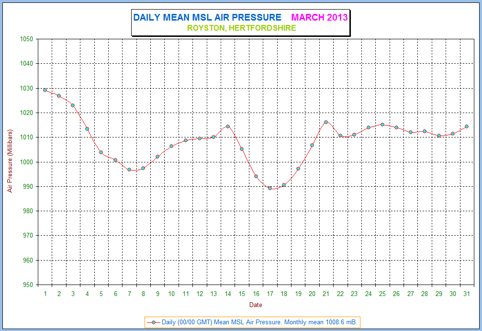482x331 pixels.
Task: Select the data point for day 27
Action: [x=410, y=132]
